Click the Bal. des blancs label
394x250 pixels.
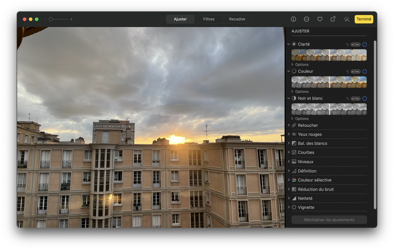(x=312, y=143)
